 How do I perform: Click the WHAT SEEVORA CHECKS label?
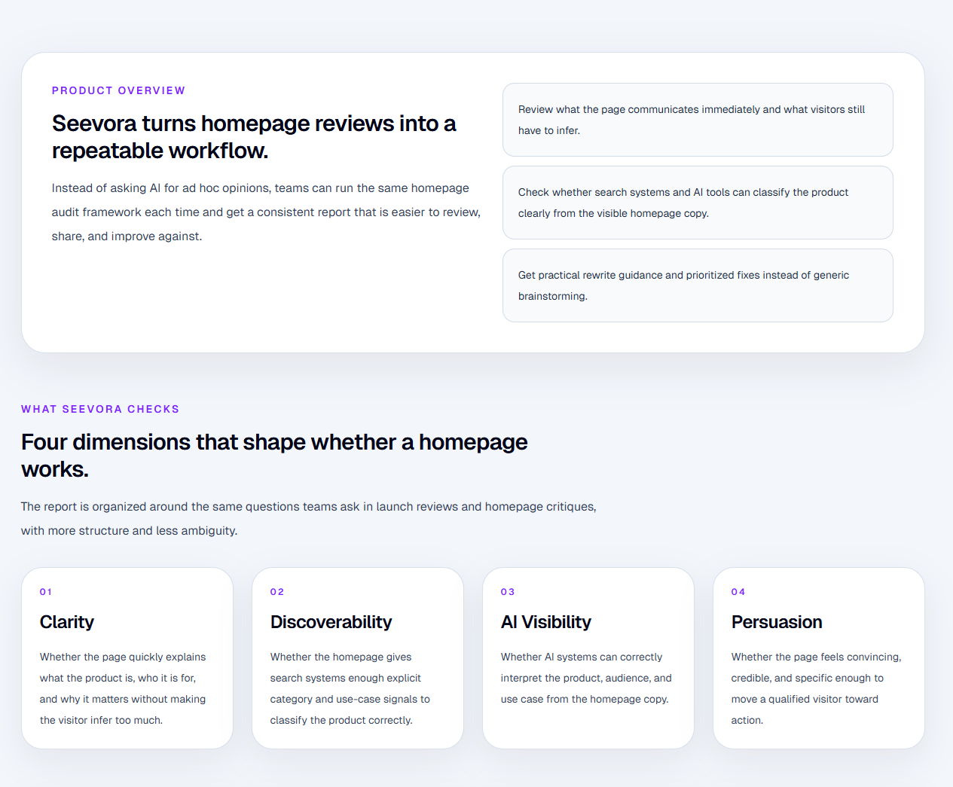(x=100, y=409)
